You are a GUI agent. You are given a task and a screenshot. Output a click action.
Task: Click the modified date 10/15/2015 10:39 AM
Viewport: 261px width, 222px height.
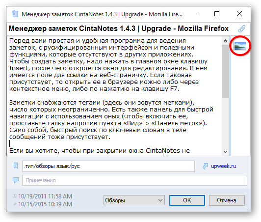[45, 204]
